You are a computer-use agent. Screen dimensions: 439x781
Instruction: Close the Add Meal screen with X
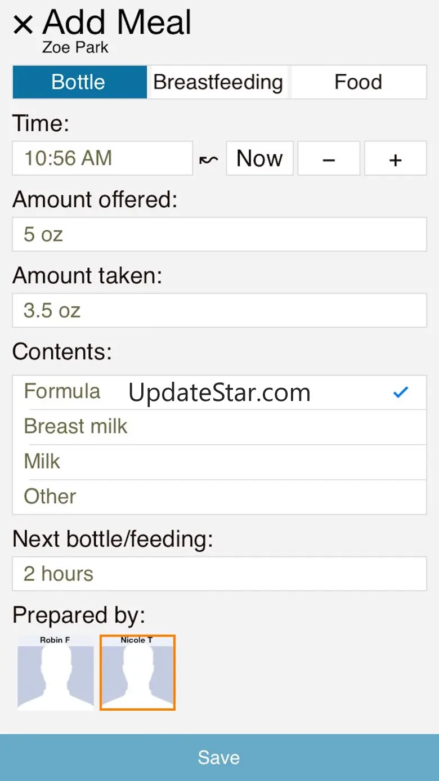[23, 25]
